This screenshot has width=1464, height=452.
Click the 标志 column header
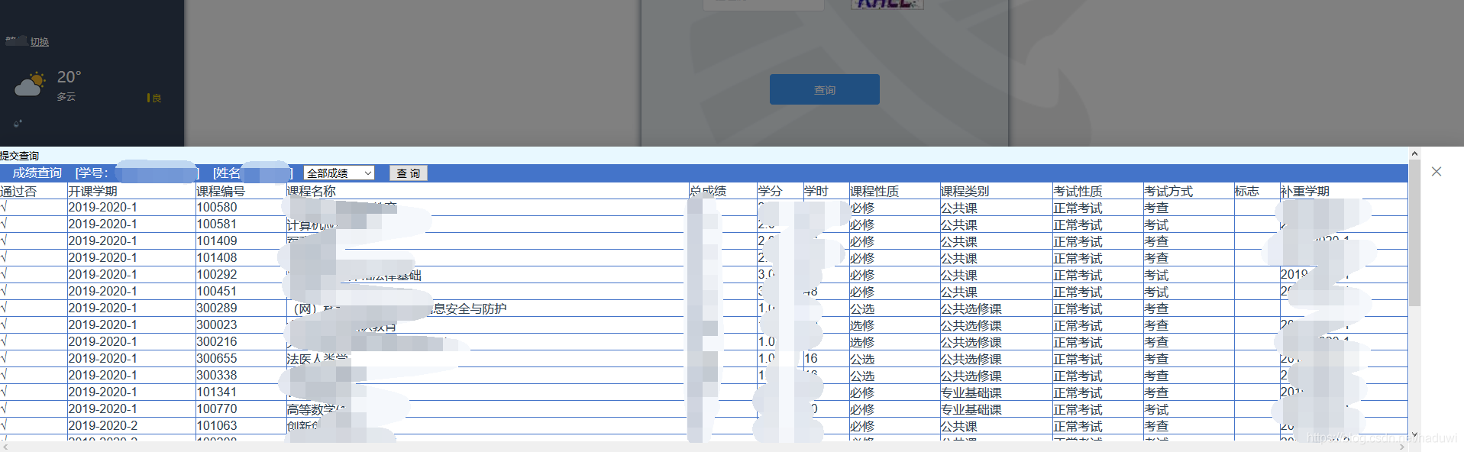pos(1246,192)
